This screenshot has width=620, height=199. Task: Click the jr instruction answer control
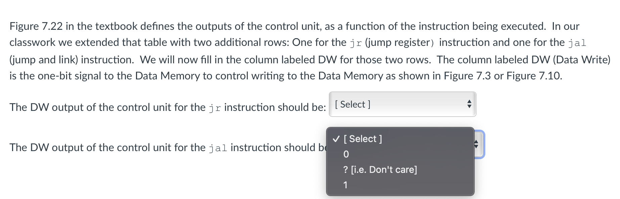point(401,104)
